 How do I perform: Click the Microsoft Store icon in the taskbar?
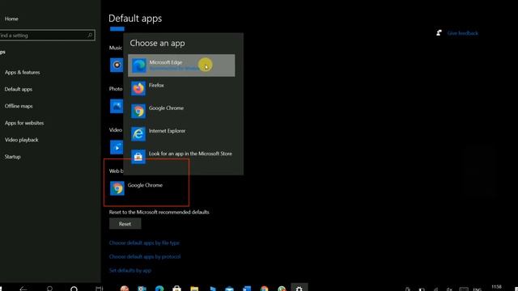pos(176,289)
